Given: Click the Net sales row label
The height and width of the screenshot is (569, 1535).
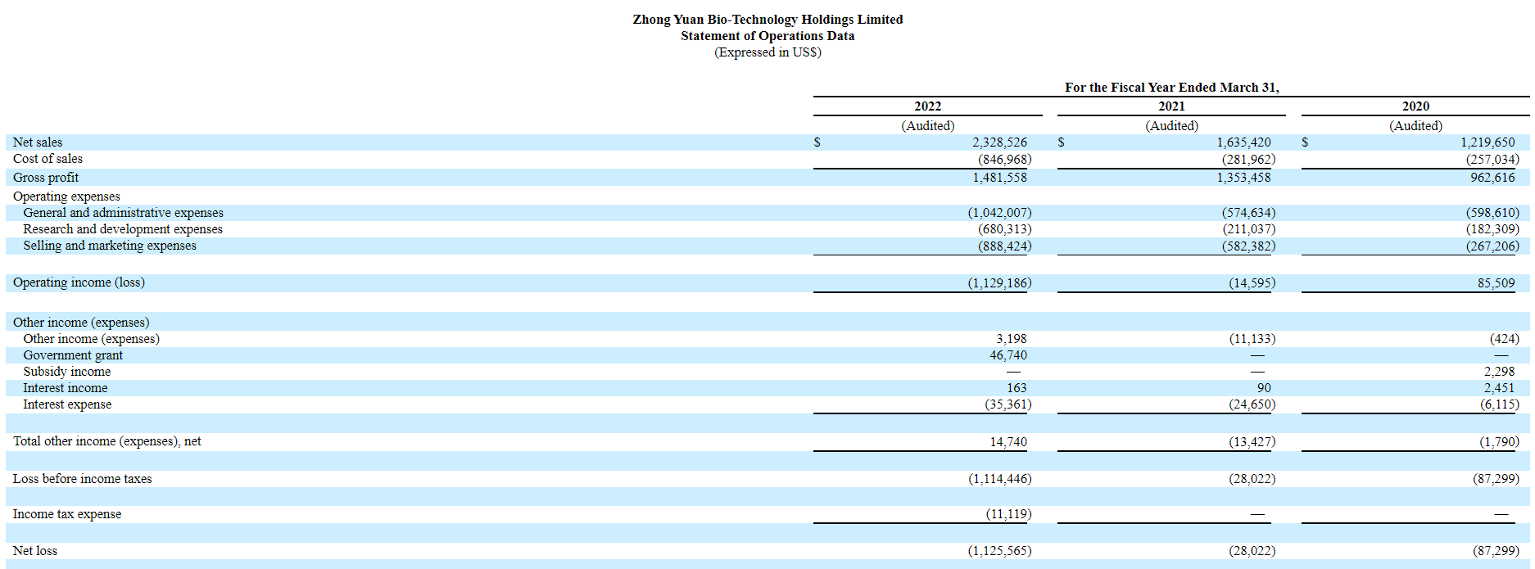Looking at the screenshot, I should tap(38, 142).
